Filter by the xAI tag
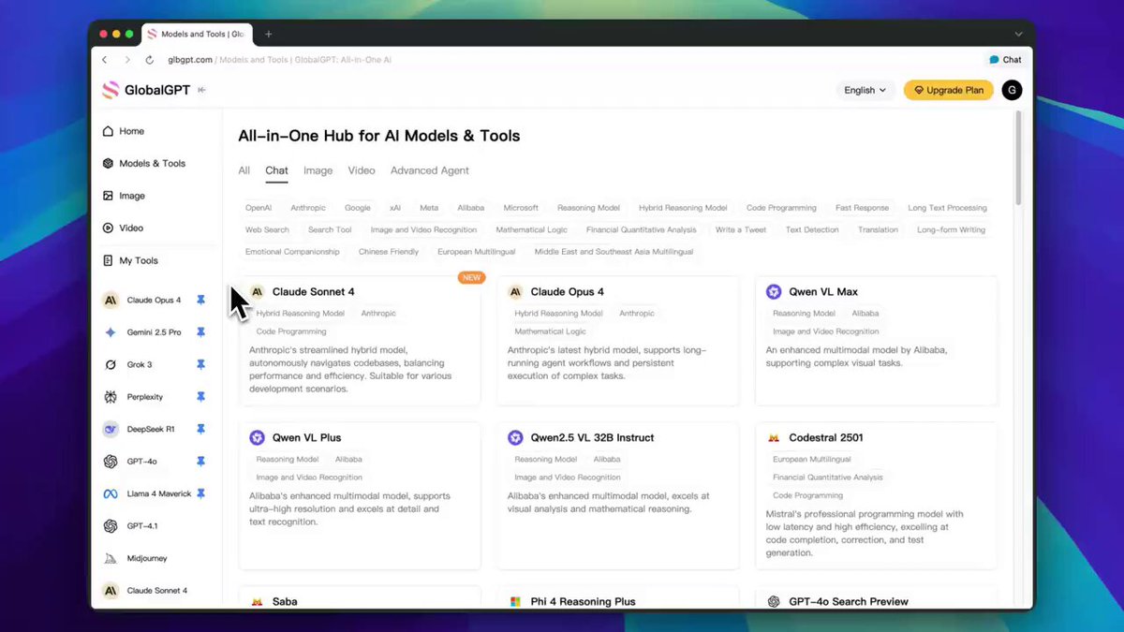Viewport: 1124px width, 632px height. 395,208
